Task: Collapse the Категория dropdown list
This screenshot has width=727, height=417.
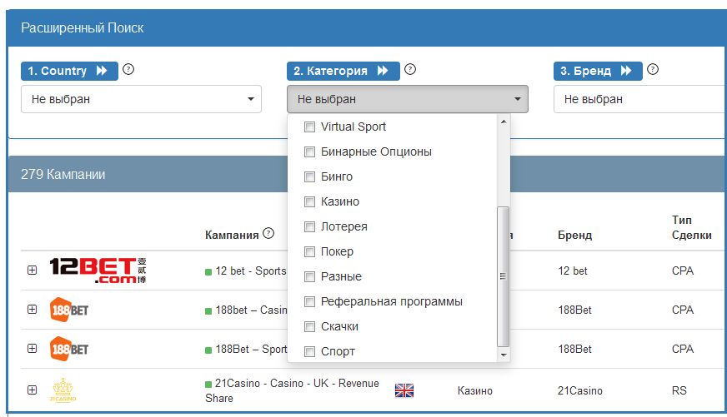Action: click(407, 99)
